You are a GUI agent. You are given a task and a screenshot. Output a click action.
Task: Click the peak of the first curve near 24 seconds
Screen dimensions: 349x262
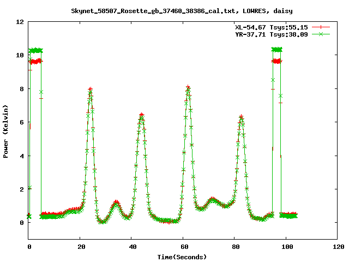pyautogui.click(x=90, y=89)
